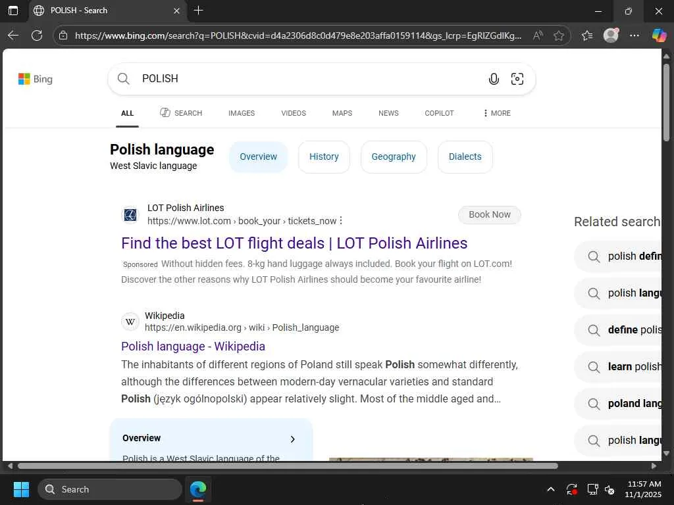
Task: Select the Dialects pill
Action: [x=465, y=156]
